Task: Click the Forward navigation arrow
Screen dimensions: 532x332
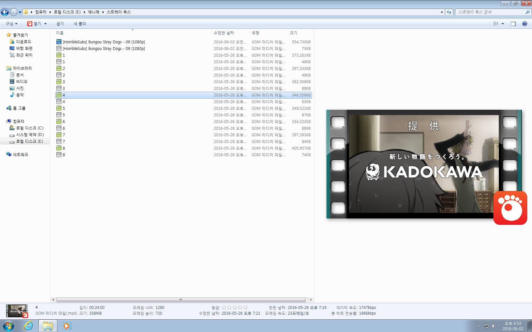Action: (x=14, y=12)
